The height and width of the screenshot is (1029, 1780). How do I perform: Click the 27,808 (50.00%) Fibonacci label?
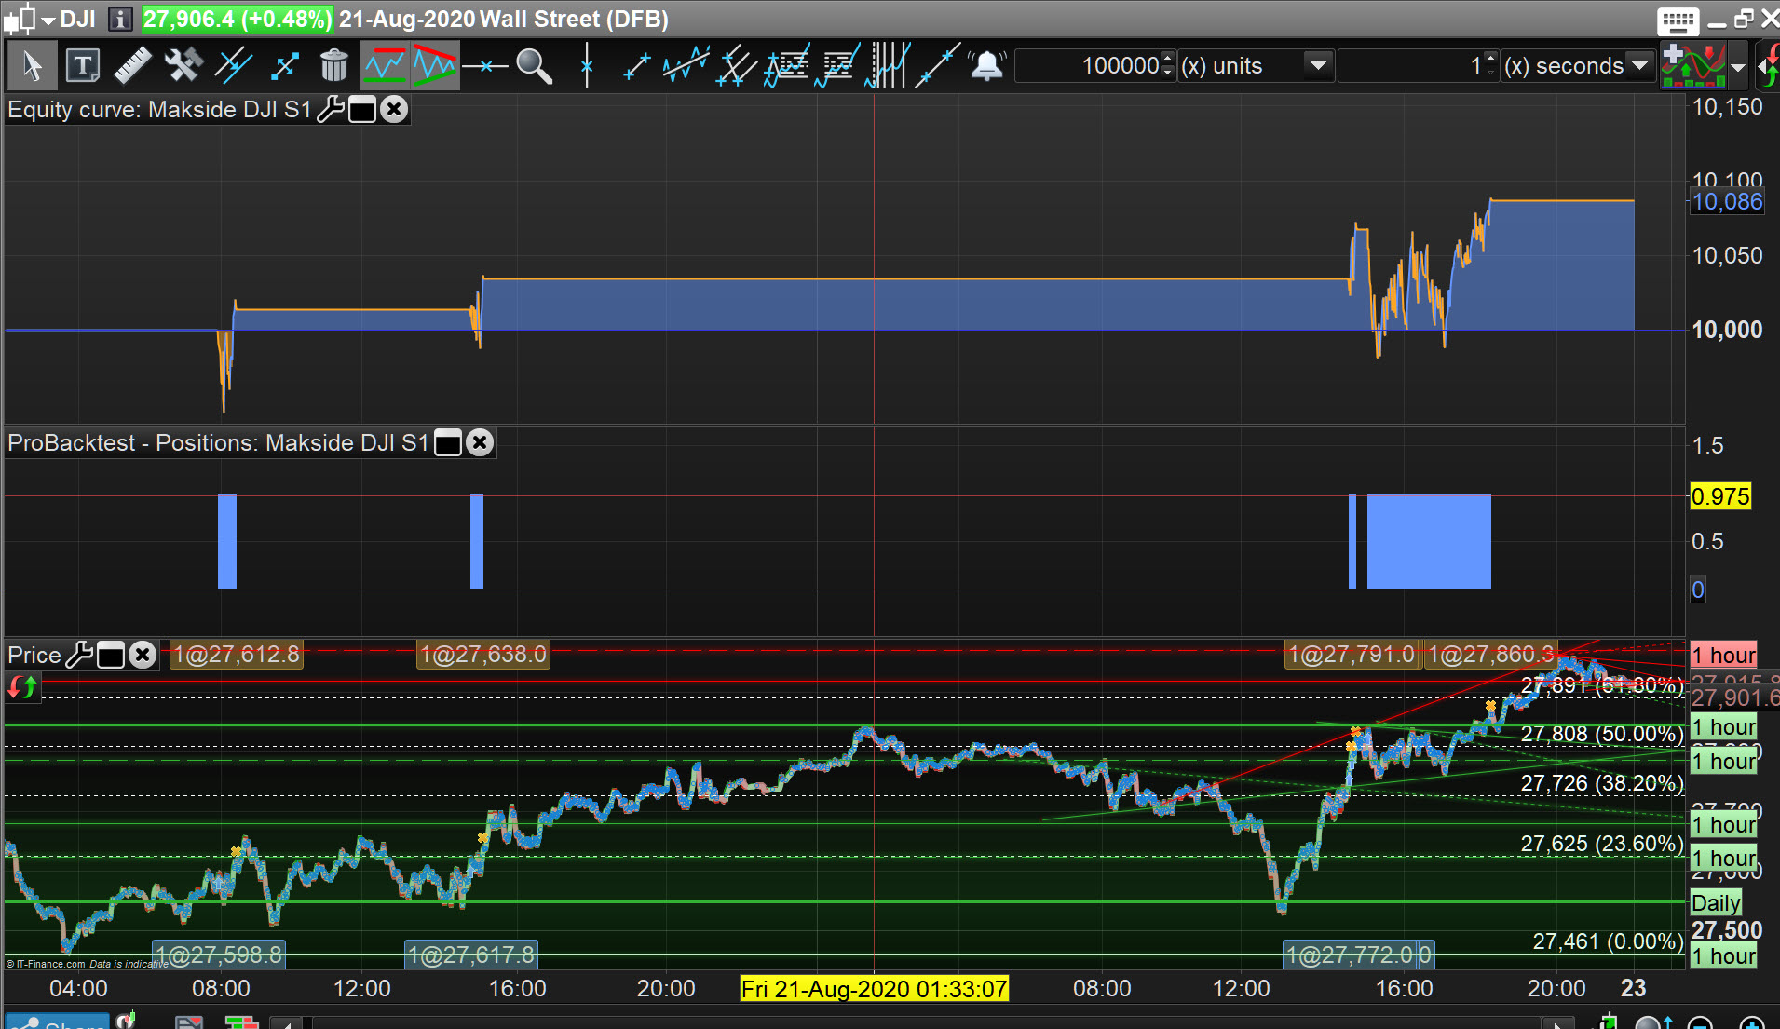point(1602,734)
